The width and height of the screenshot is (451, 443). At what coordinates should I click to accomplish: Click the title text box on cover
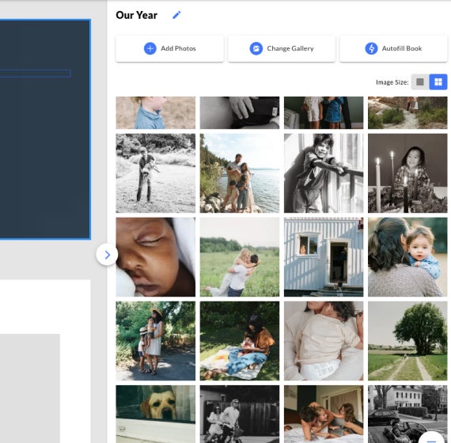coord(35,74)
